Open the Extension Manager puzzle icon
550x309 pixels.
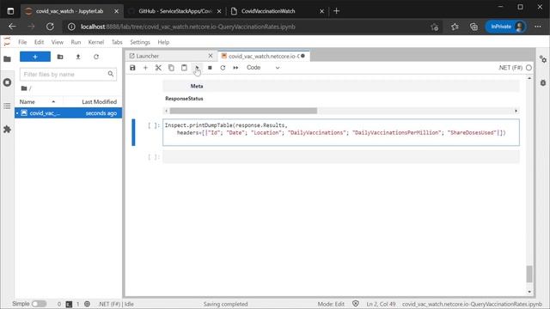(7, 130)
